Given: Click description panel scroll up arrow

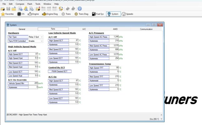Looking at the screenshot, I should 161,115.
